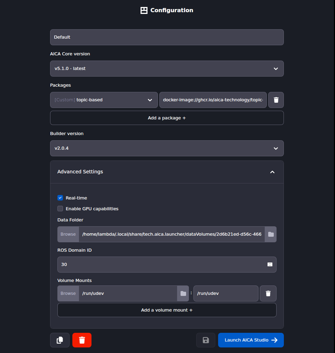The height and width of the screenshot is (353, 335).
Task: Delete the topic-based package via its trash icon
Action: coord(276,100)
